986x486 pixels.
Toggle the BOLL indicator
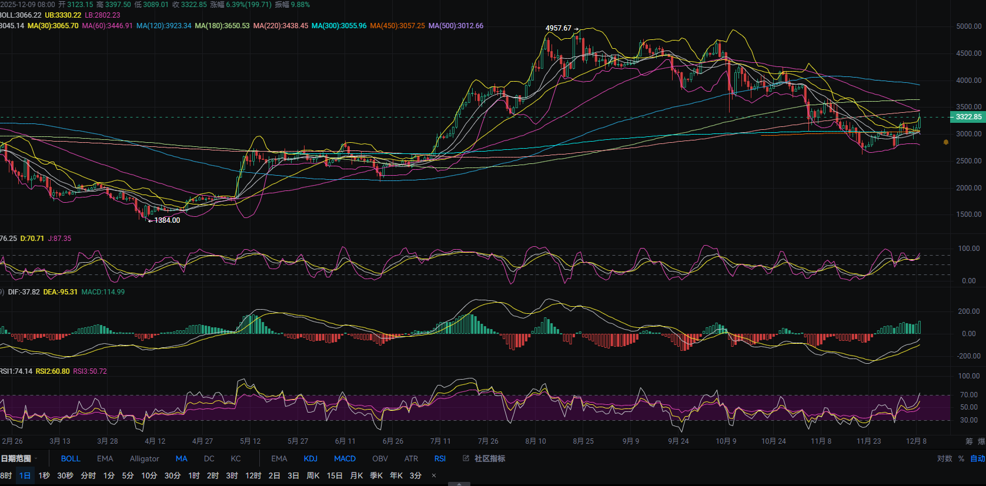(71, 458)
